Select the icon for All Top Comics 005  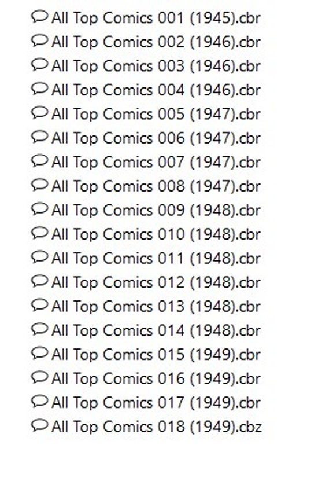coord(39,113)
